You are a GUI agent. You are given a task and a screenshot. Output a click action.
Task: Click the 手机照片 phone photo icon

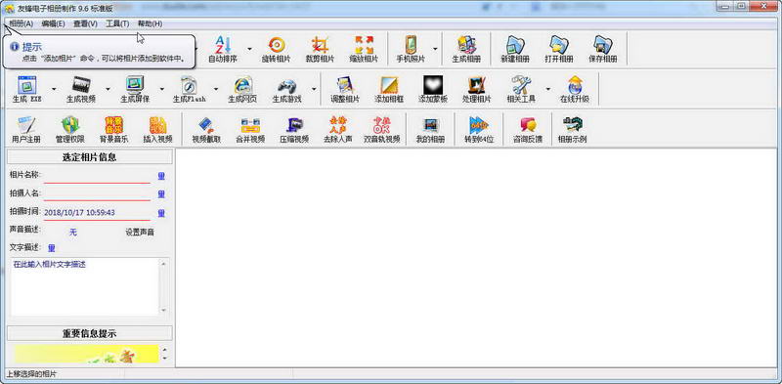pos(411,50)
